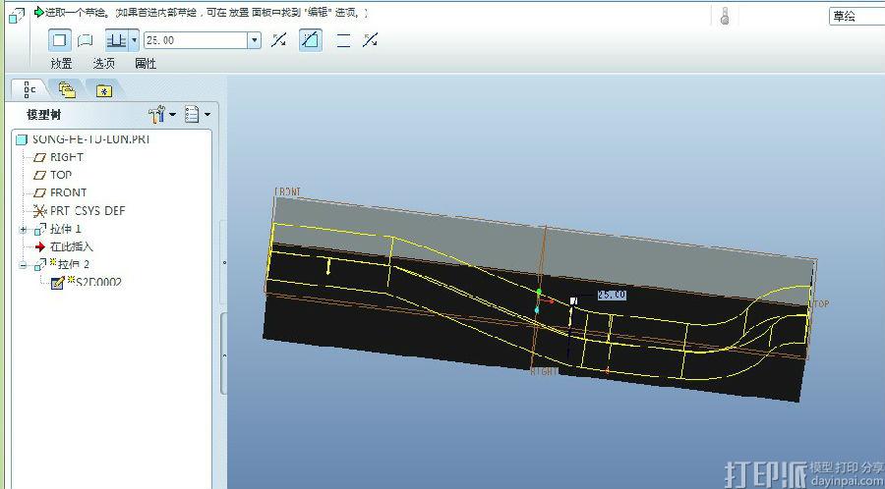
Task: Open the 选项 options panel
Action: [x=104, y=64]
